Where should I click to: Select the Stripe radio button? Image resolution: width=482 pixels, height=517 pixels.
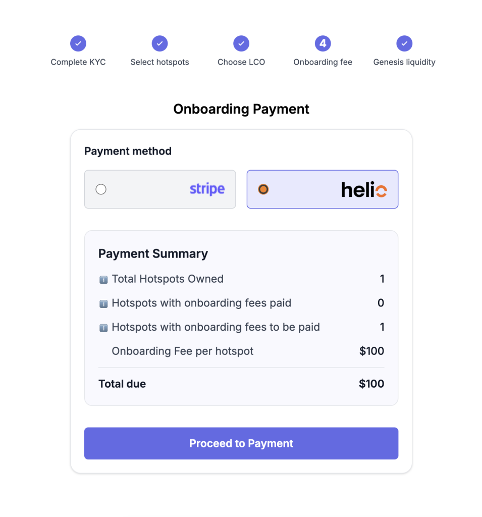(x=101, y=189)
